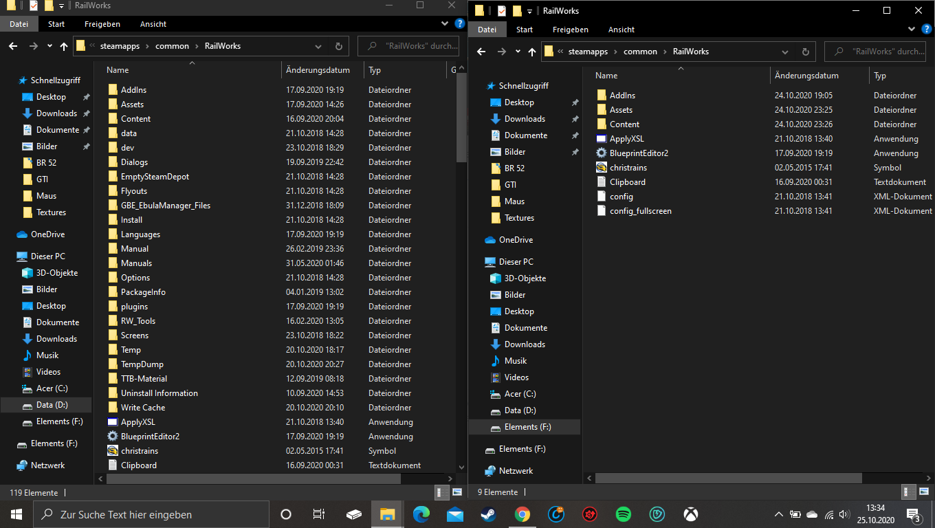Open BlueprintEditor2 in the right window
935x528 pixels.
(639, 153)
